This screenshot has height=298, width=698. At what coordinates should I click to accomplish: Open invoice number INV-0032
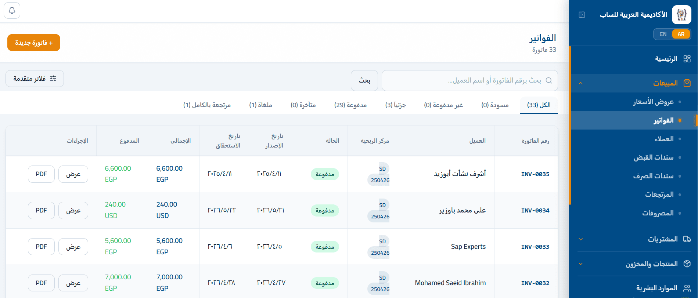pos(535,283)
